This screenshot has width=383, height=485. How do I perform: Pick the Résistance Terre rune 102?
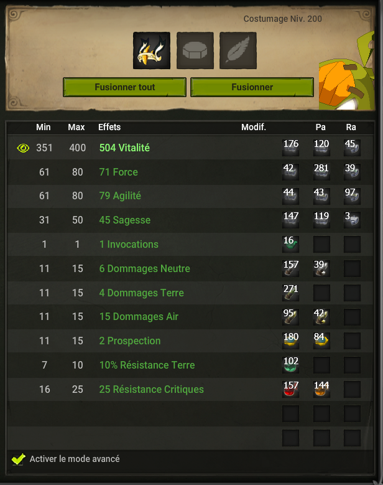coord(290,365)
